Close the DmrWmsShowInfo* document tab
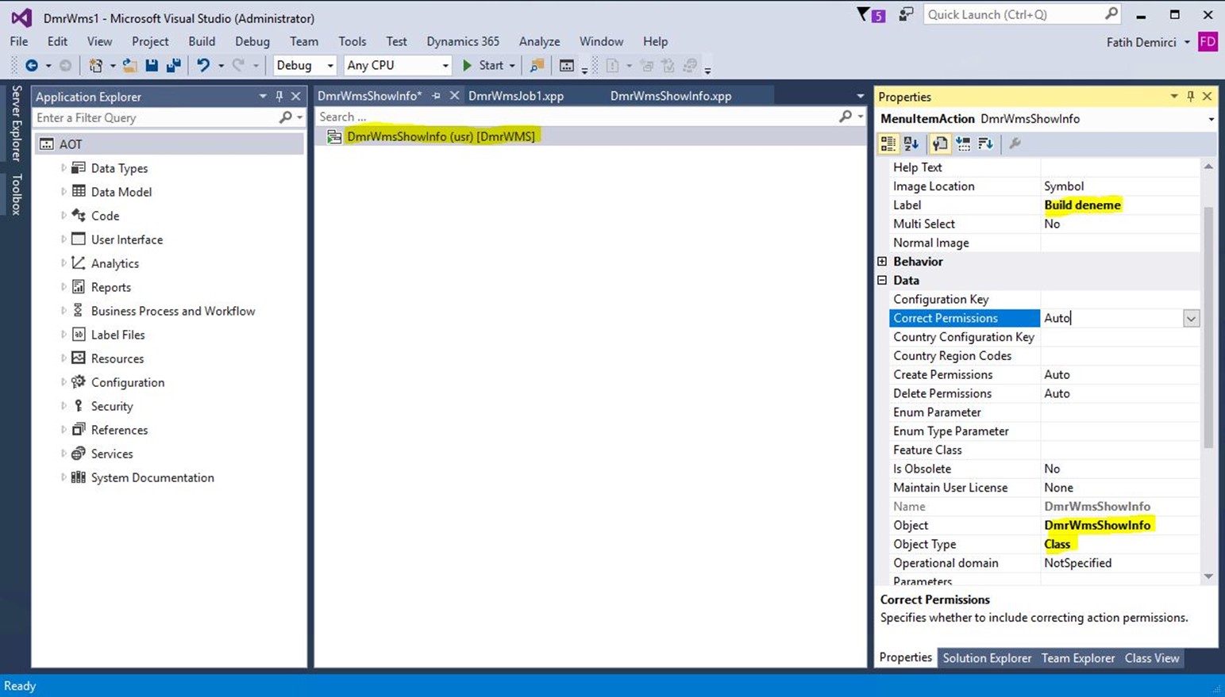 pyautogui.click(x=454, y=95)
